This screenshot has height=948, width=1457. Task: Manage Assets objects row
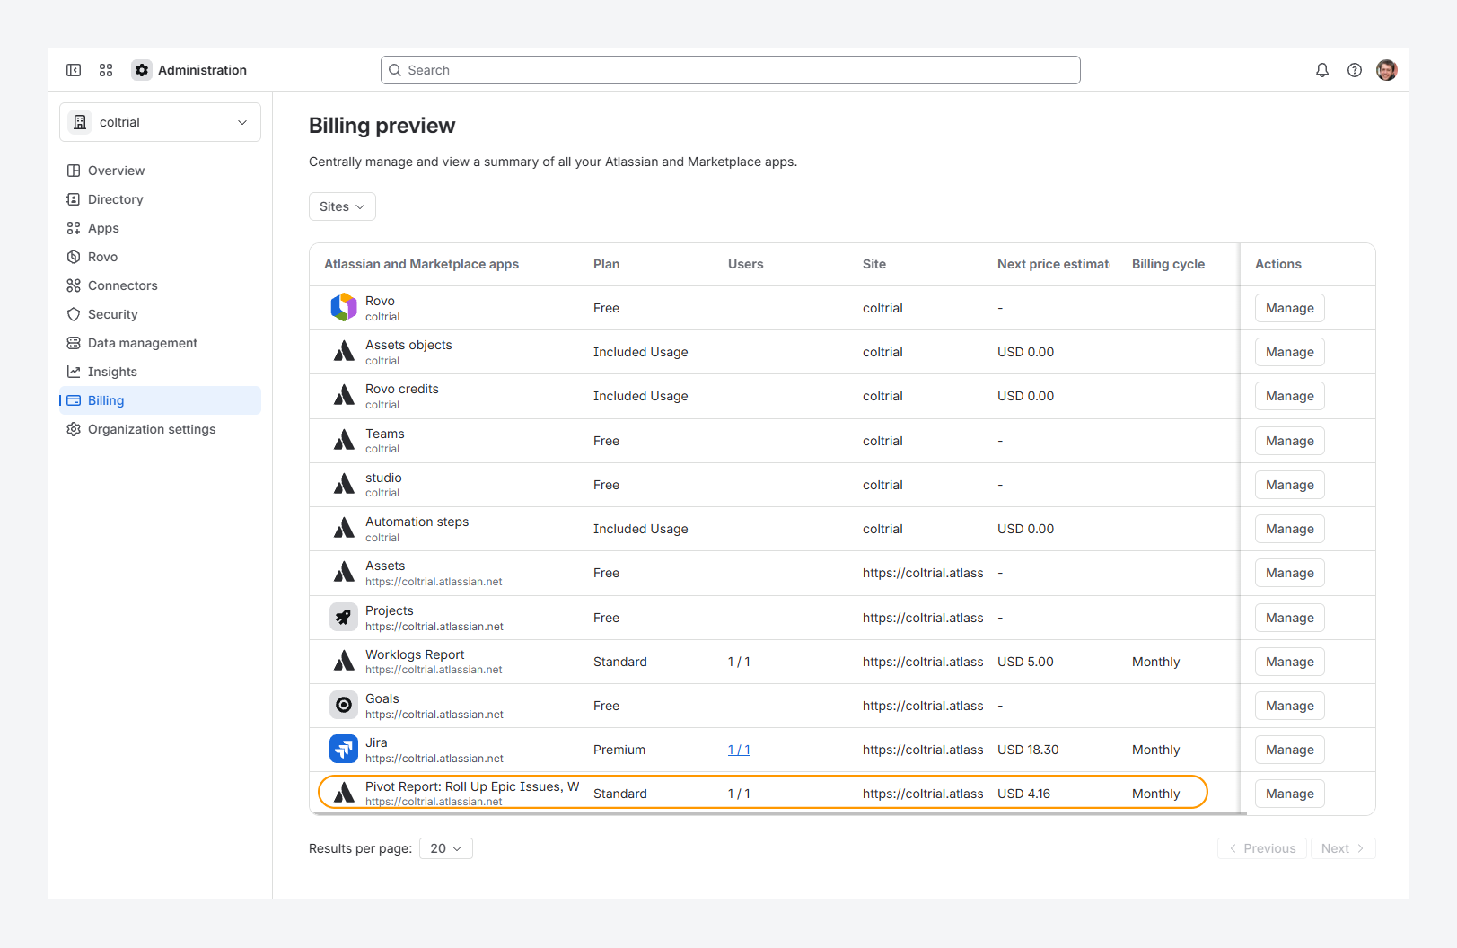(x=1290, y=352)
